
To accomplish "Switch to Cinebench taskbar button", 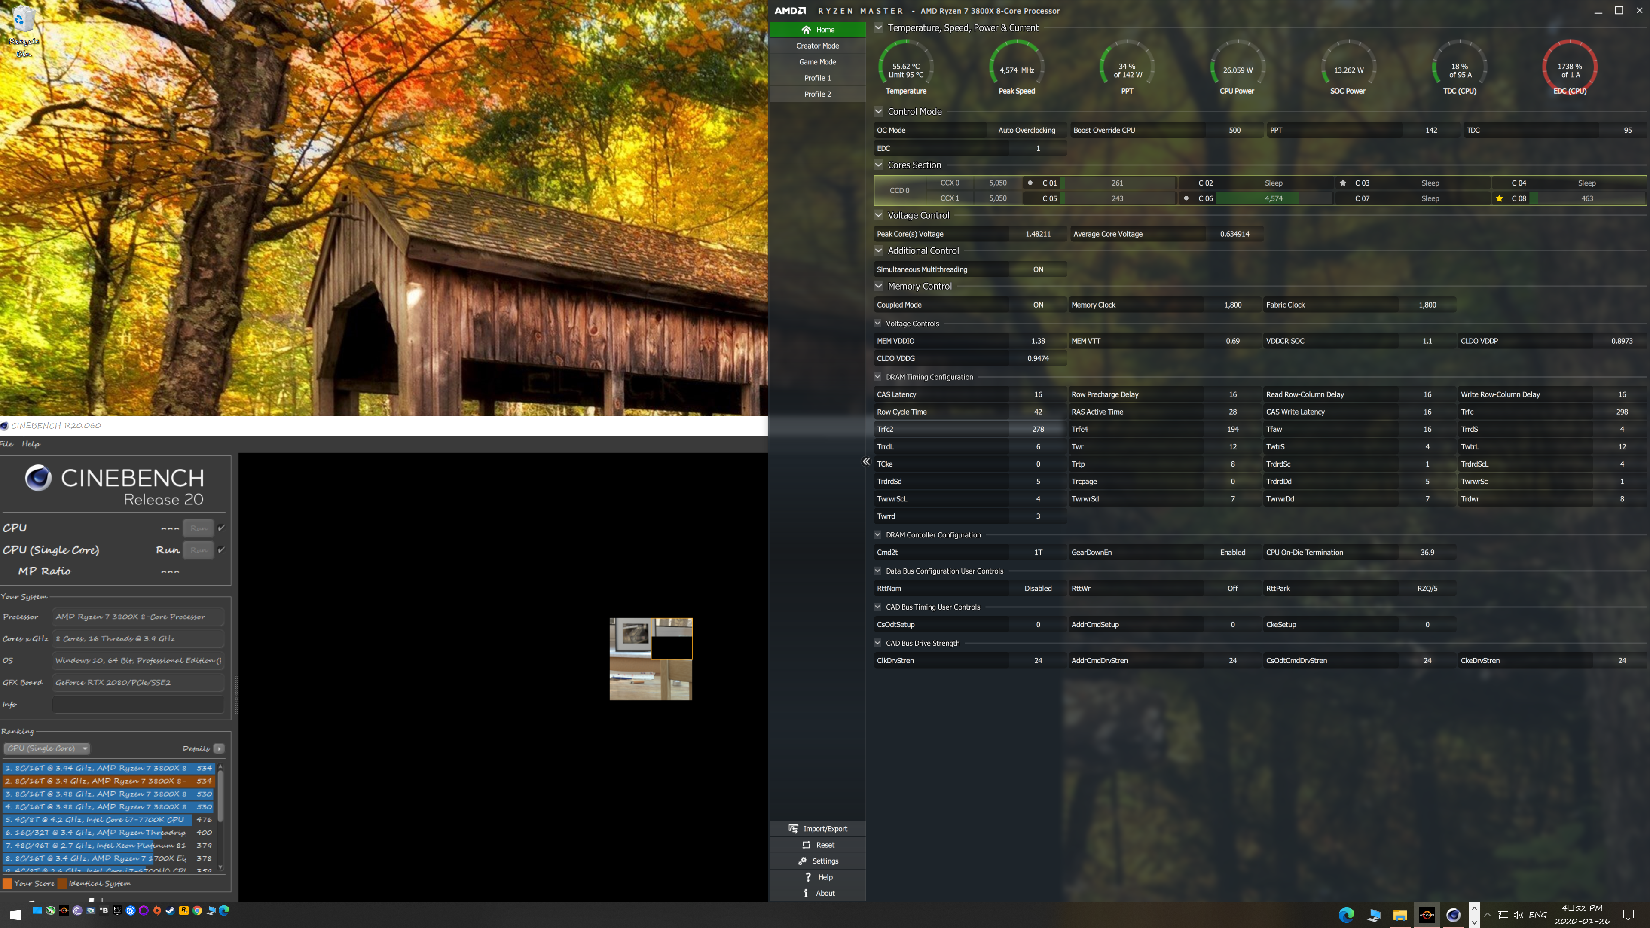I will (x=1453, y=915).
